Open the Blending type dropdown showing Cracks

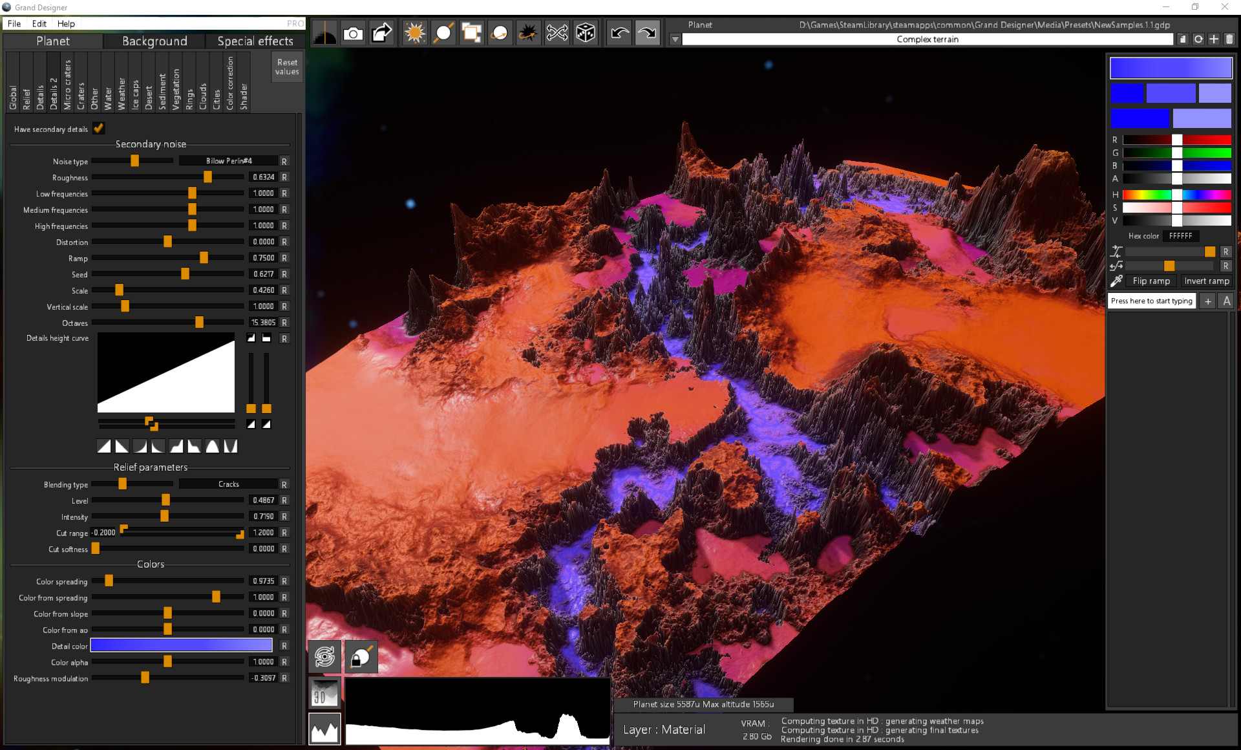click(x=229, y=484)
